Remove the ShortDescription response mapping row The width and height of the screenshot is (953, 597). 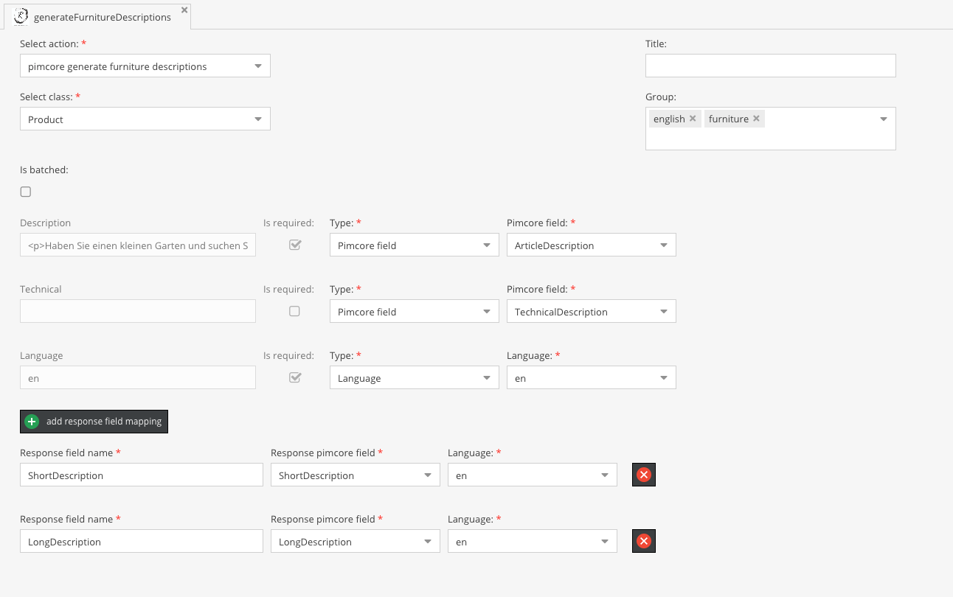(643, 475)
